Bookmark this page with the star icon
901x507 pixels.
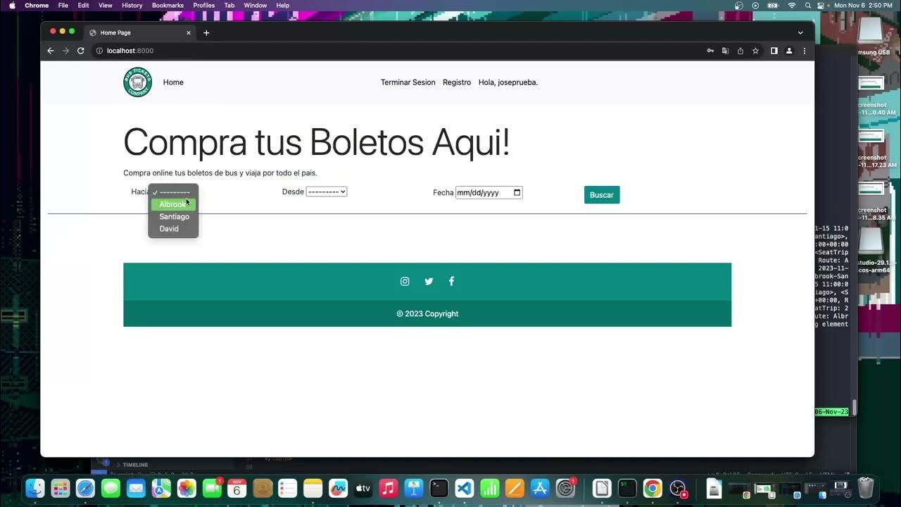coord(755,51)
